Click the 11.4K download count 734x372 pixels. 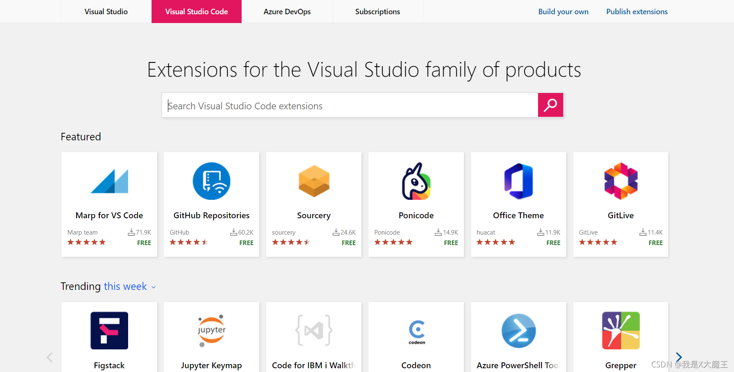click(x=655, y=232)
